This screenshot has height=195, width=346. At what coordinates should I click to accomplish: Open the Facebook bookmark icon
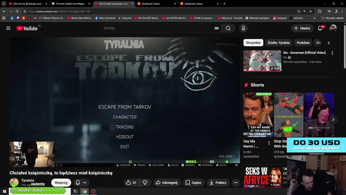[12, 18]
